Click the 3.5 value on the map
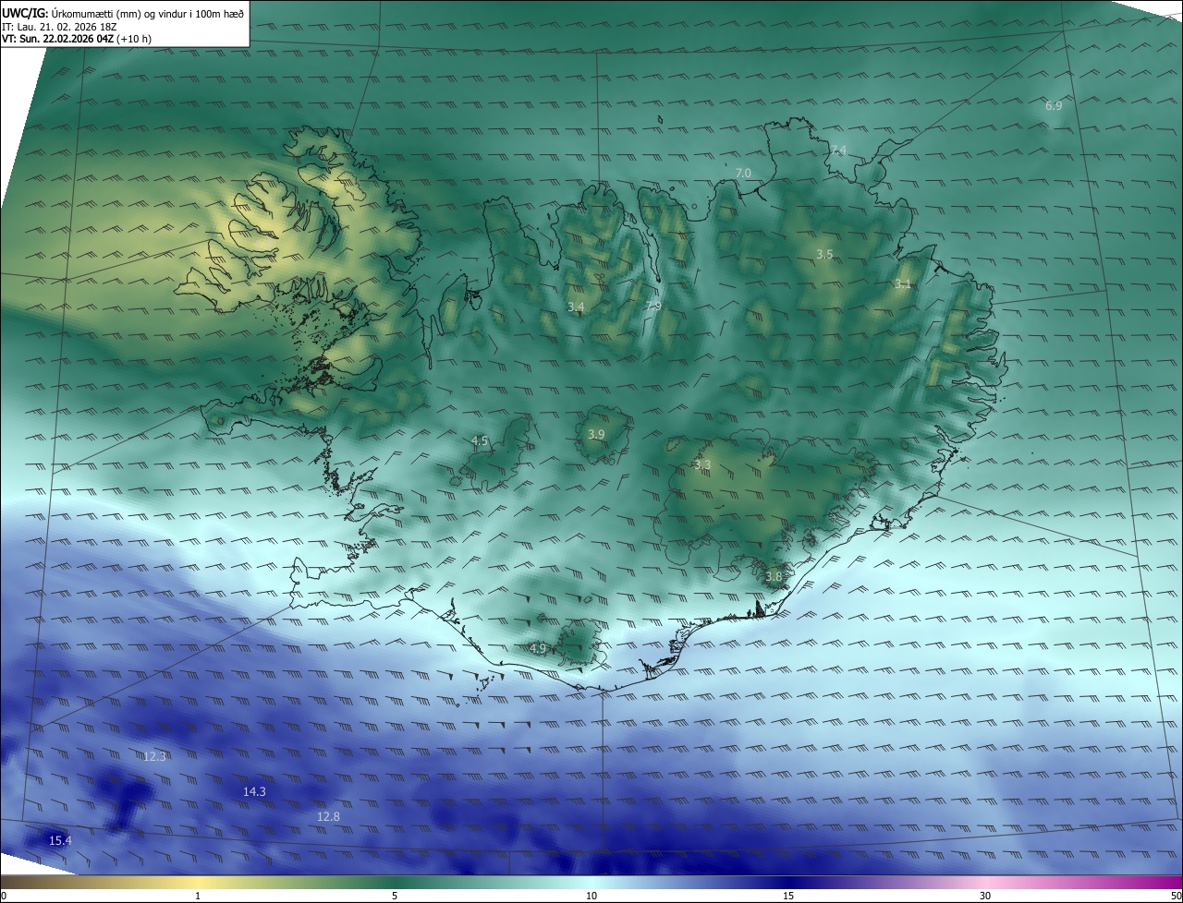The height and width of the screenshot is (903, 1183). (824, 254)
